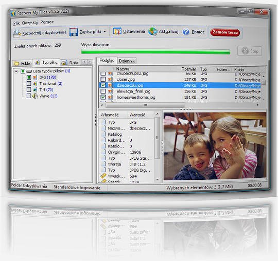Sort by the Rozmiar column header
This screenshot has height=261, width=278.
pyautogui.click(x=188, y=69)
